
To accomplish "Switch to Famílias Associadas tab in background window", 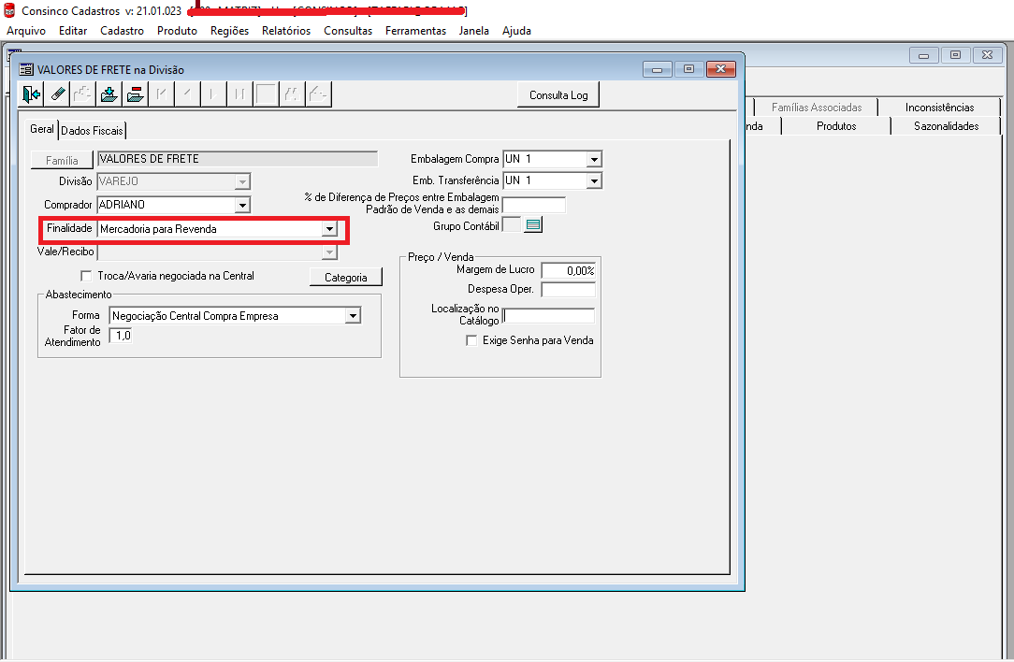I will pos(816,108).
